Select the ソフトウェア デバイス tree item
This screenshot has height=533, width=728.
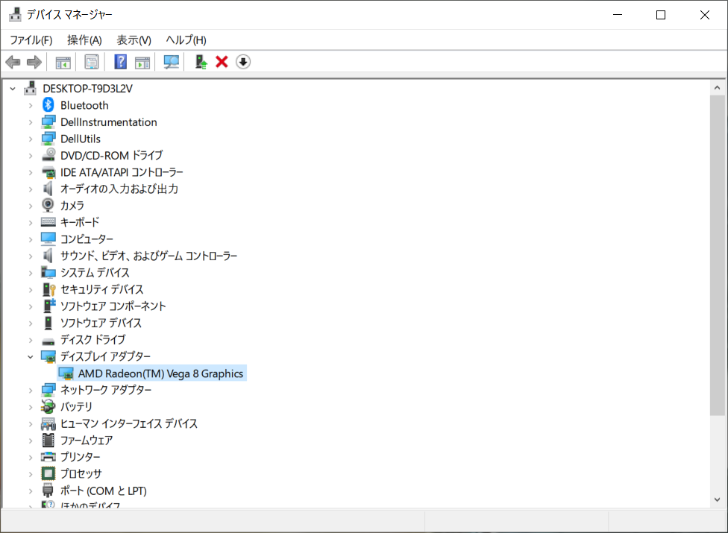(x=101, y=323)
